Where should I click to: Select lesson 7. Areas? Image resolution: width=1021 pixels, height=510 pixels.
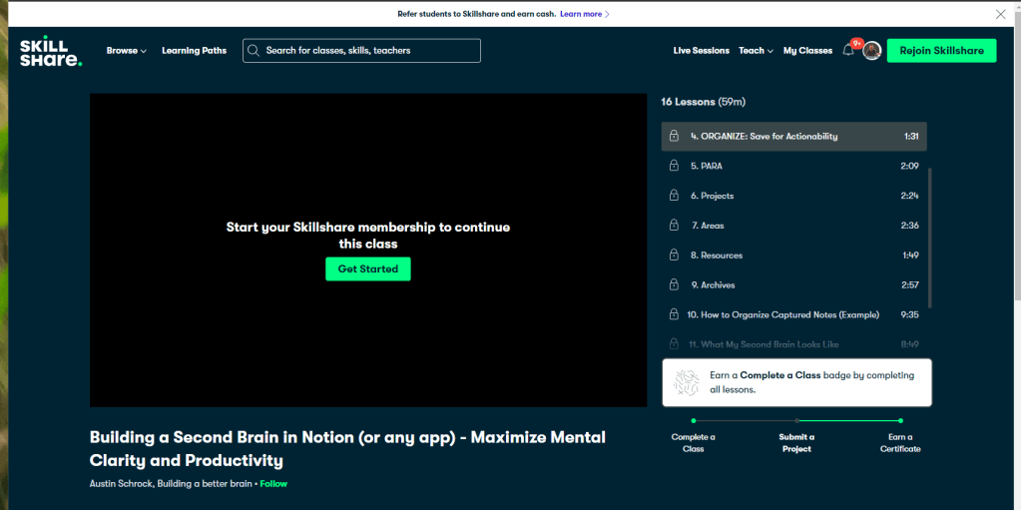[x=793, y=226]
